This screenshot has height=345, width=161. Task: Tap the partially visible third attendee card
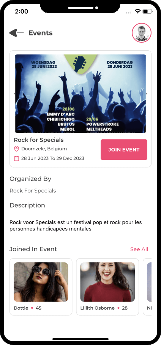147,287
